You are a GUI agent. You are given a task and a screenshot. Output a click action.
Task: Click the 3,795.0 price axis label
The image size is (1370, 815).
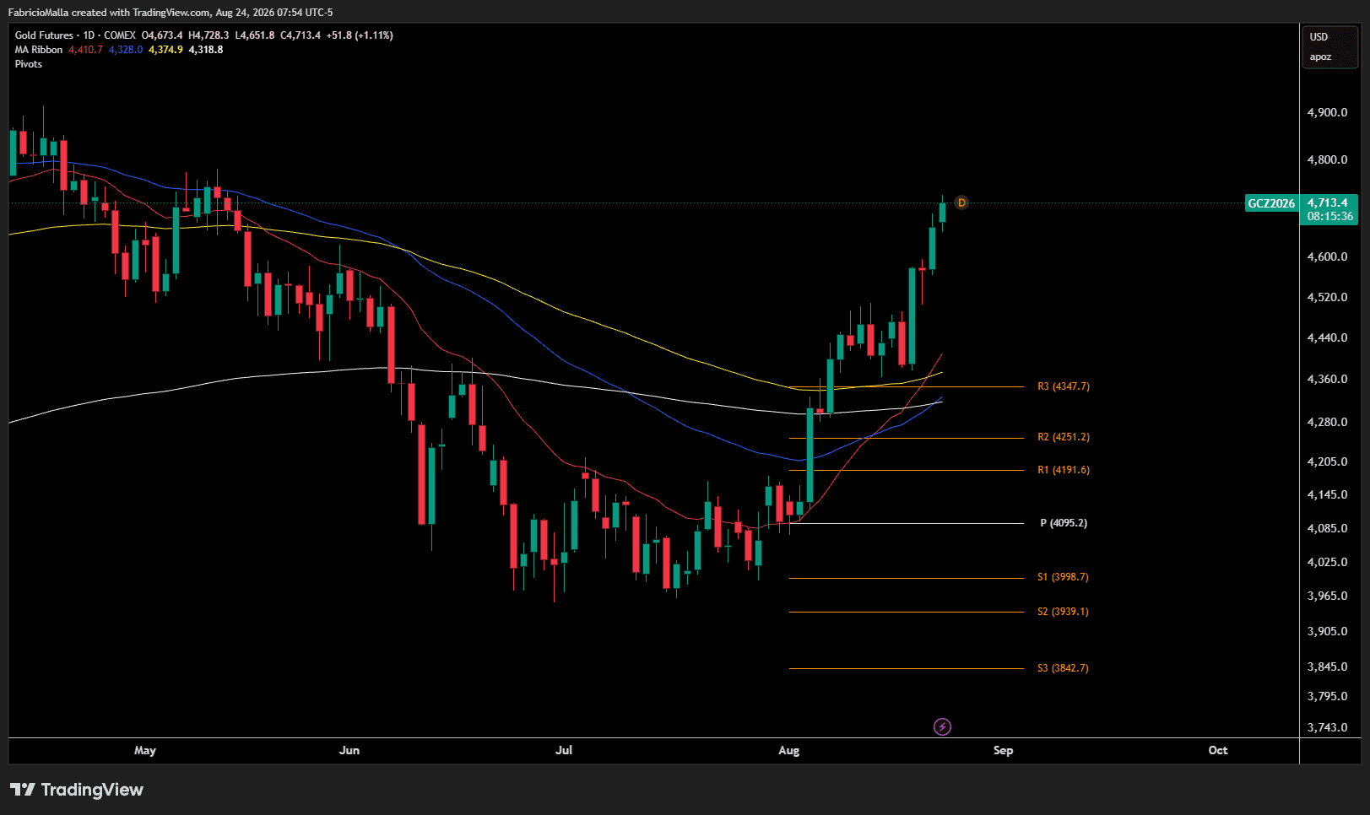tap(1328, 696)
